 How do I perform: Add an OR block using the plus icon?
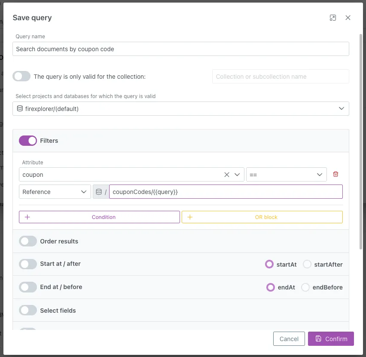click(x=190, y=217)
